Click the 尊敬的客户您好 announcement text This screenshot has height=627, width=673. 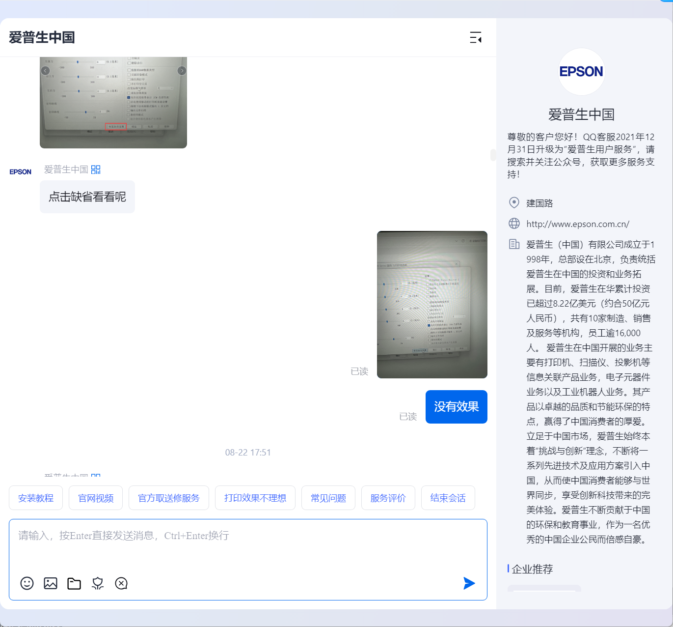pos(581,155)
